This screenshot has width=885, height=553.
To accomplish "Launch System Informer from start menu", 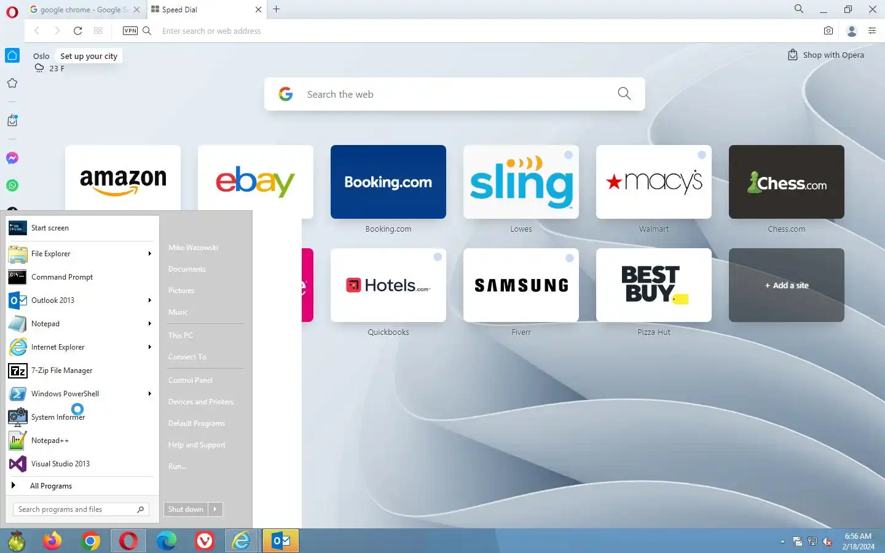I will (81, 417).
